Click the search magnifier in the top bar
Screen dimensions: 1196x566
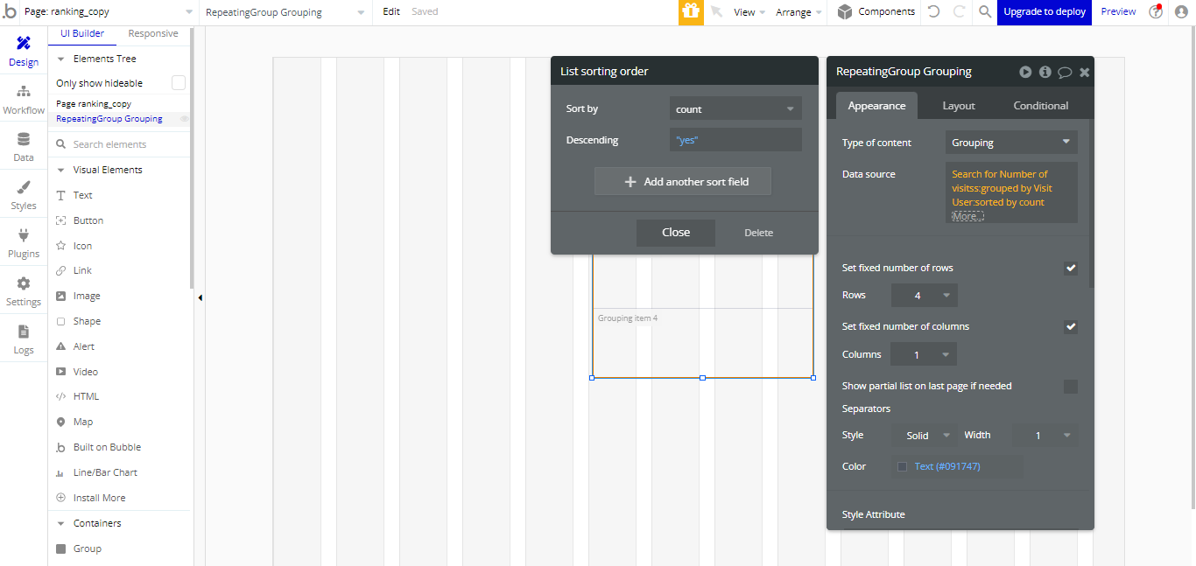pyautogui.click(x=985, y=12)
